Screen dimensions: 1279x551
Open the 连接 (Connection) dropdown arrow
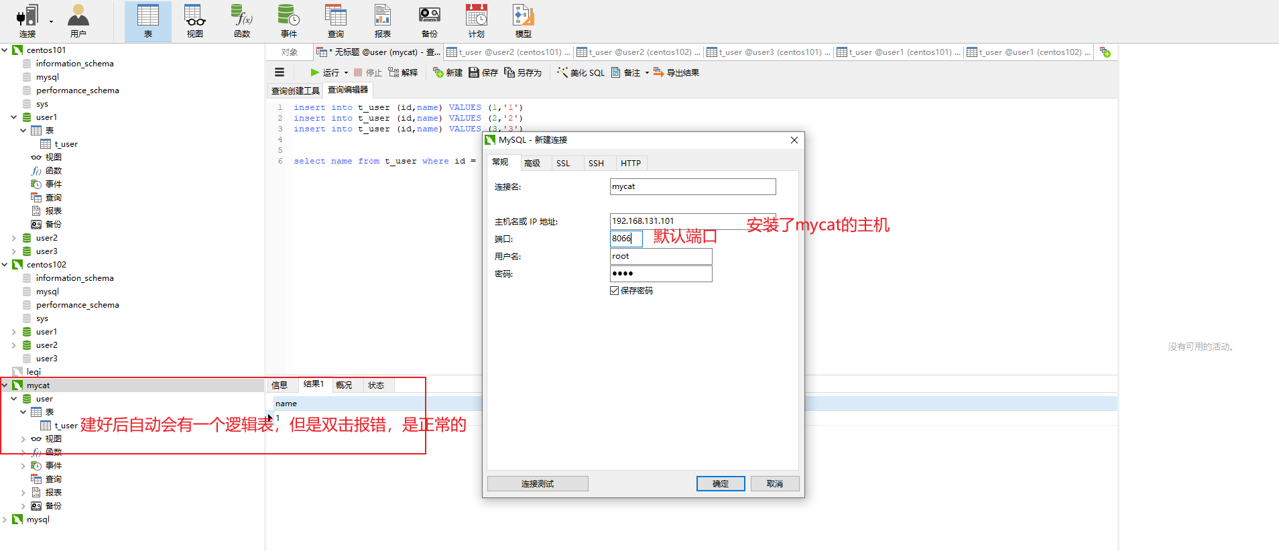[x=51, y=21]
